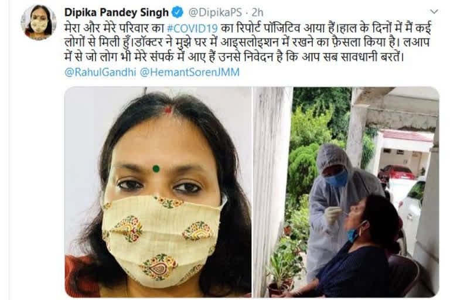This screenshot has width=450, height=300.
Task: Open the 2h tweet timestamp
Action: coord(257,12)
